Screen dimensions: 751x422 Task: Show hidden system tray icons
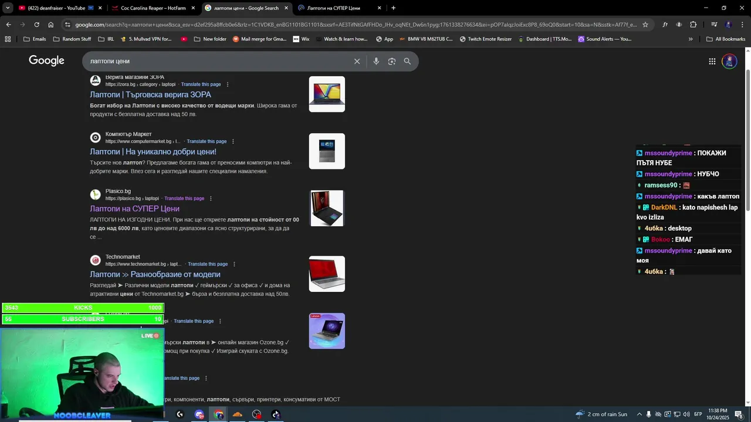pos(639,414)
